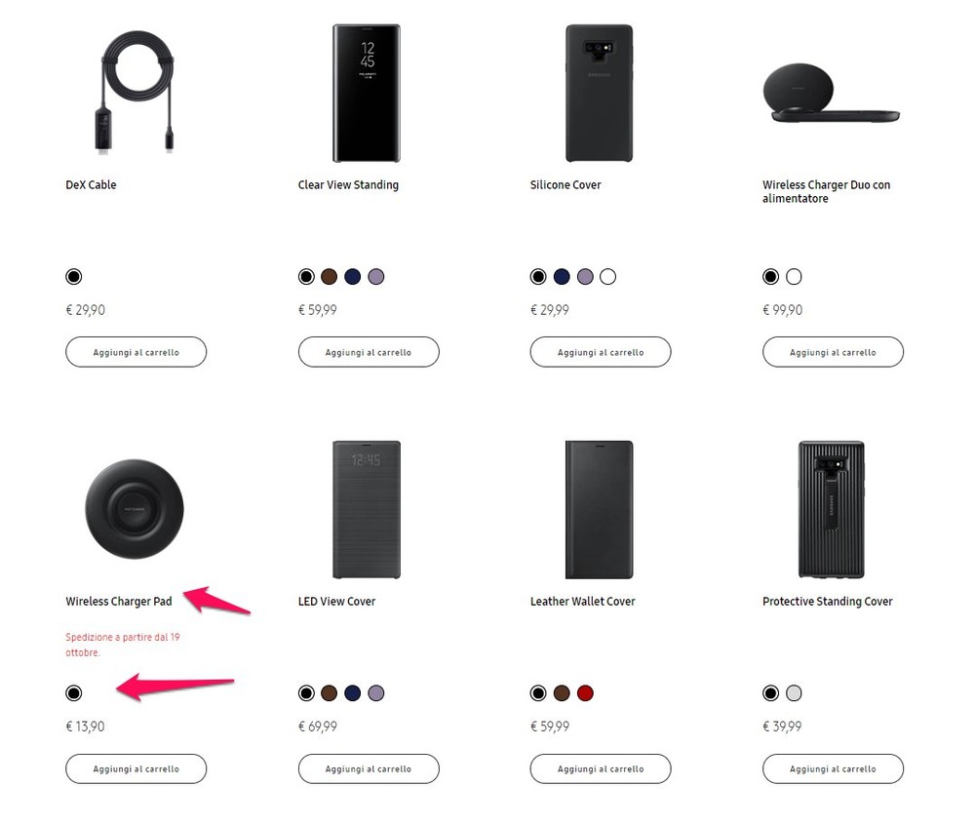975x825 pixels.
Task: Open the Clear View Standing cover image
Action: coord(367,93)
